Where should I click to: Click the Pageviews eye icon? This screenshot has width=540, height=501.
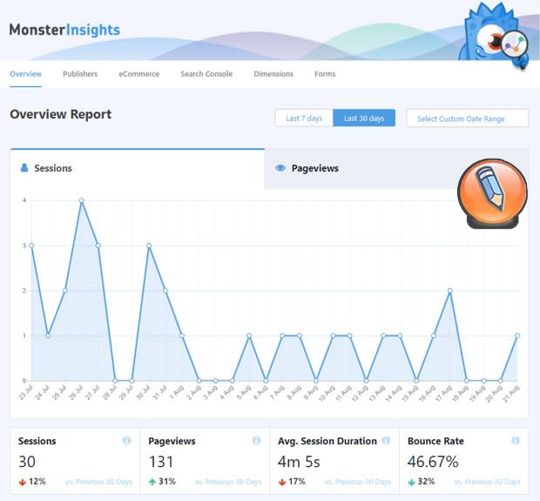pos(280,168)
